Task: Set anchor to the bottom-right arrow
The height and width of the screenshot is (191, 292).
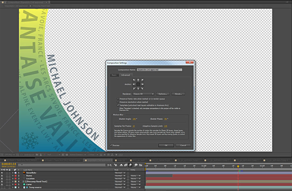Action: point(142,88)
